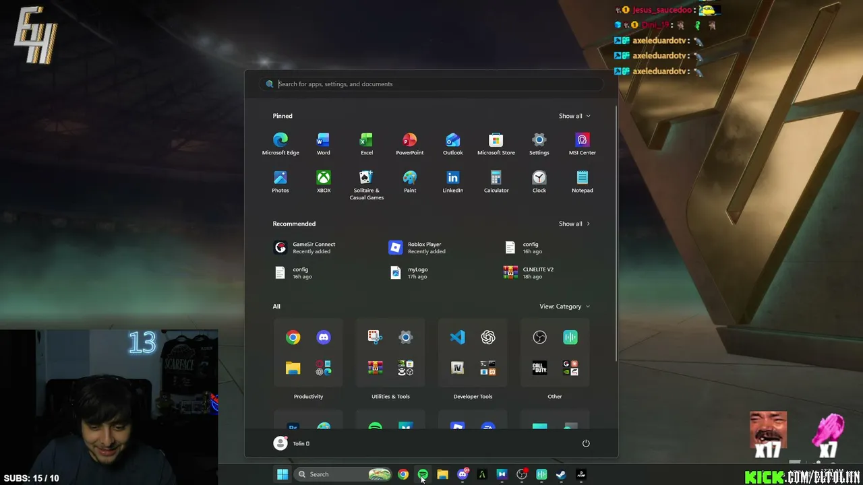
Task: Open the pinned Photos app
Action: (280, 182)
